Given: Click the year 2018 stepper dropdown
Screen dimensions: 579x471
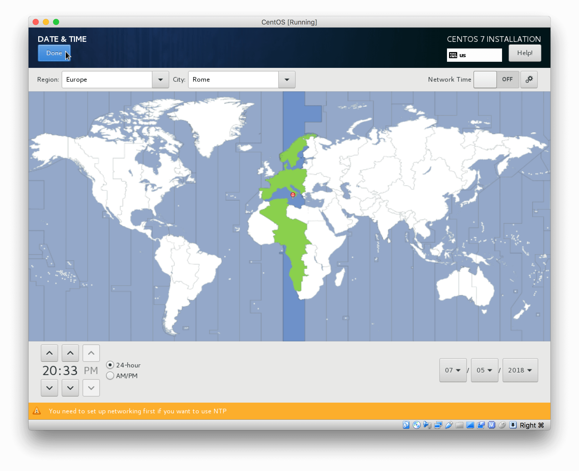Looking at the screenshot, I should [520, 370].
